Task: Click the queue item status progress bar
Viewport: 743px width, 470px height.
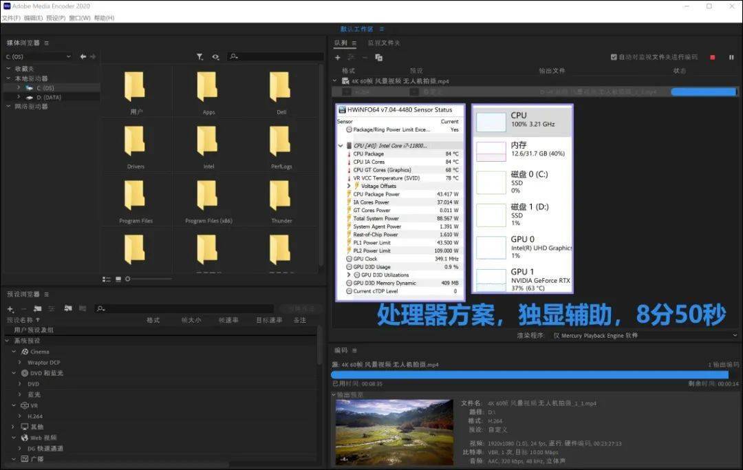Action: [704, 92]
